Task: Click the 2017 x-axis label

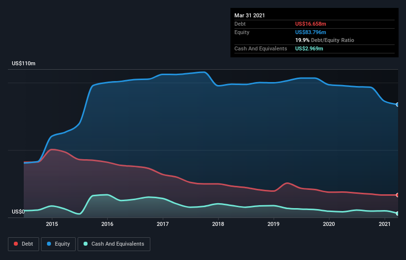Action: click(163, 224)
